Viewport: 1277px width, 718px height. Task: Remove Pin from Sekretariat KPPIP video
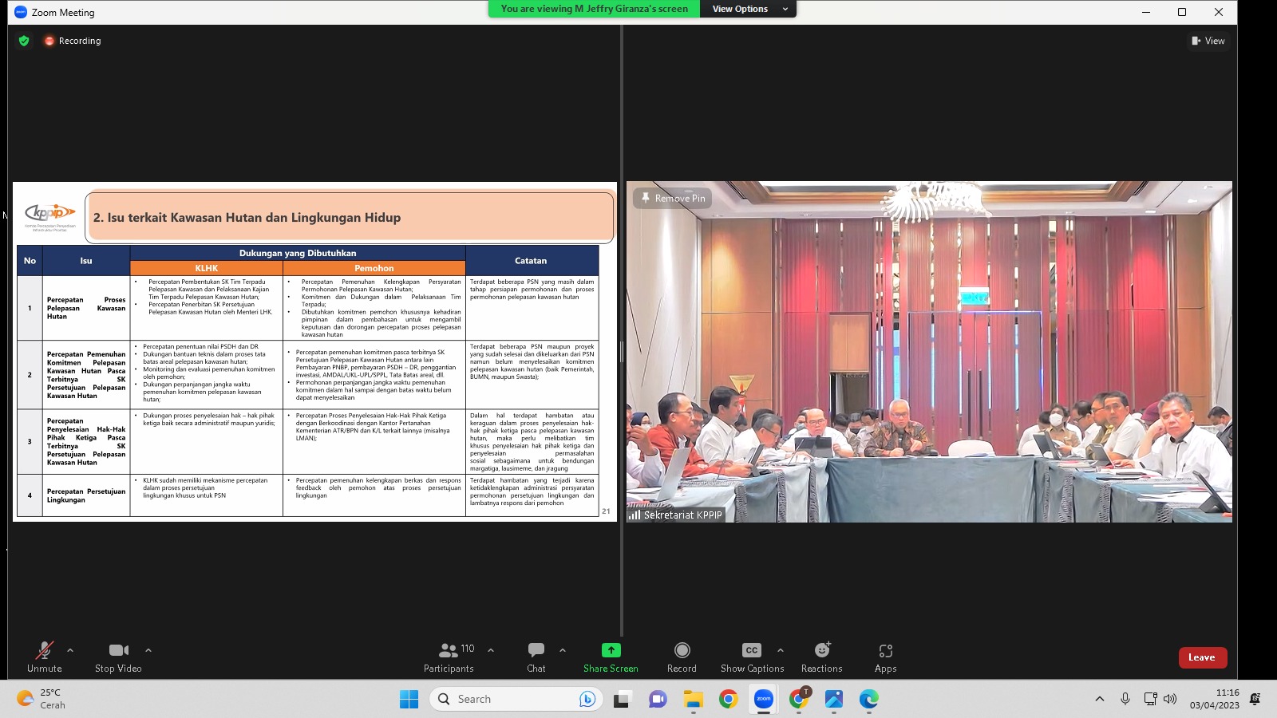[x=673, y=198]
